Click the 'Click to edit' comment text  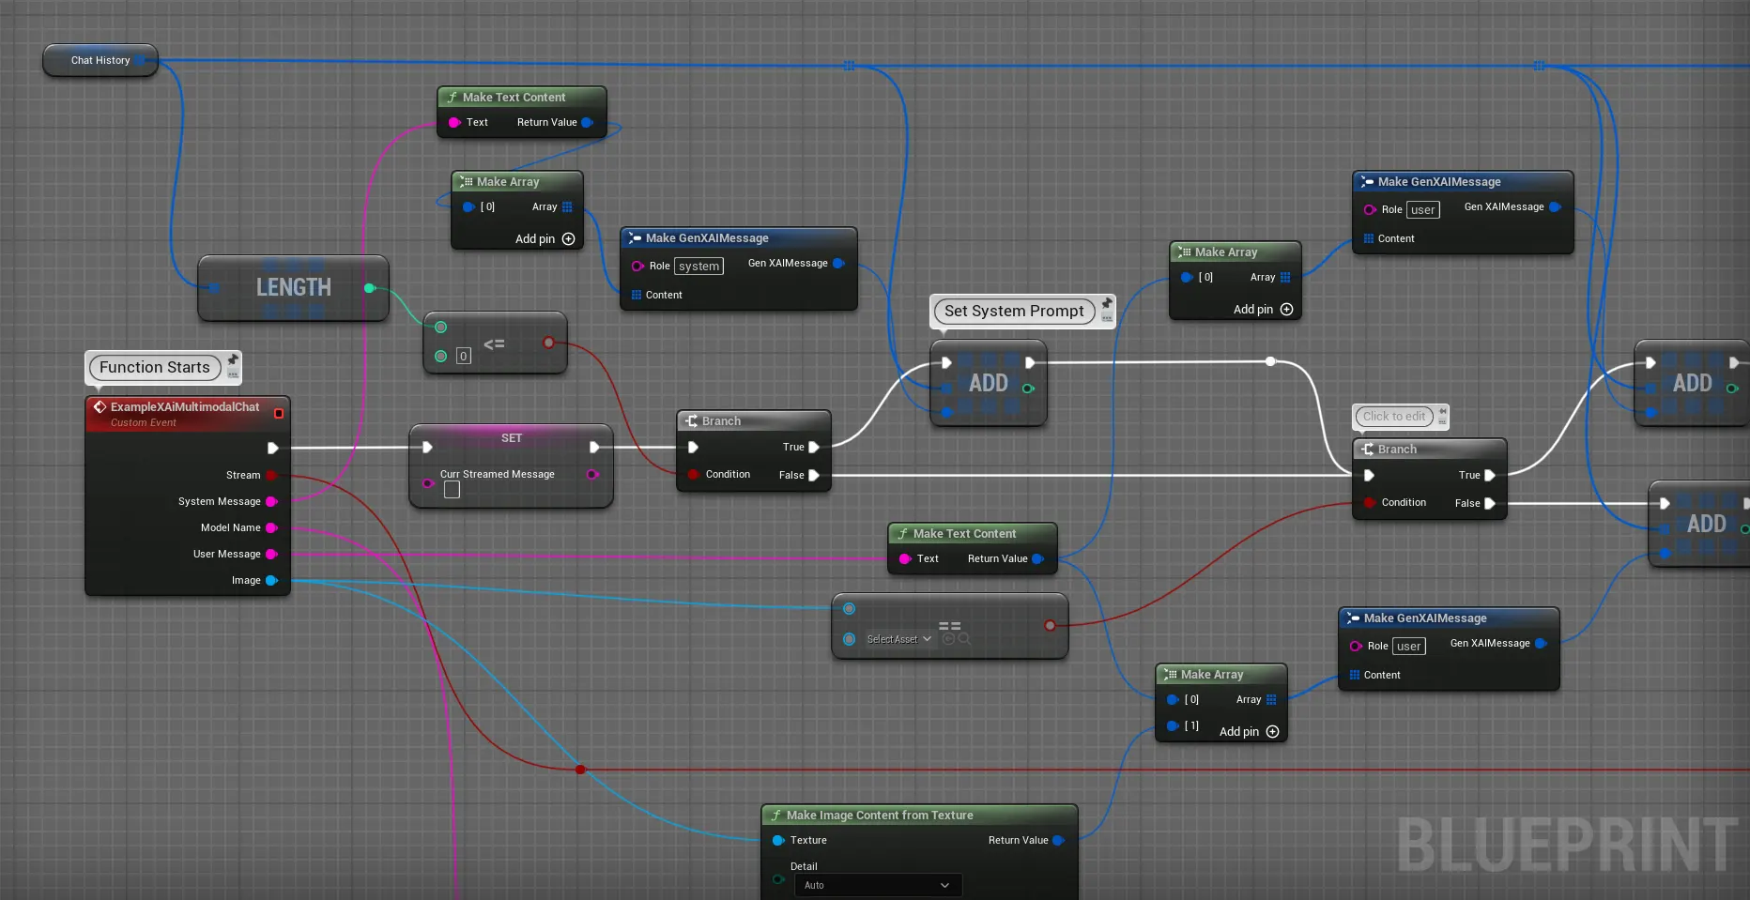pos(1394,417)
